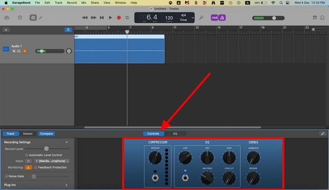The width and height of the screenshot is (329, 190).
Task: Click the Tuner fork icon
Action: pyautogui.click(x=201, y=18)
